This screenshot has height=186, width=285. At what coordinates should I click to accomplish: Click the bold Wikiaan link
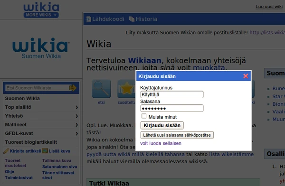click(144, 60)
